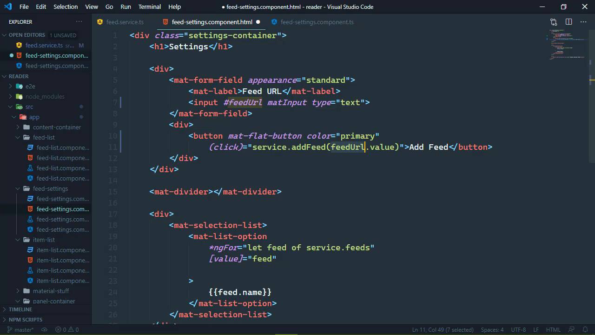This screenshot has width=595, height=335.
Task: Select unsaved HTML file in Open Editors list
Action: tap(46, 55)
